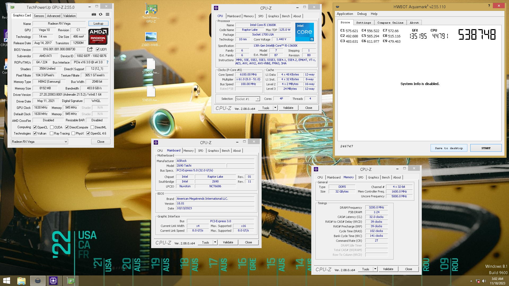The height and width of the screenshot is (286, 509).
Task: Switch to HWBOT Aquamark taskbar icon
Action: pos(38,281)
